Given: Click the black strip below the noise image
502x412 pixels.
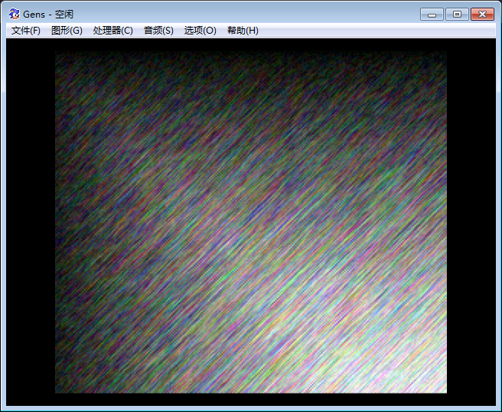Looking at the screenshot, I should 251,399.
